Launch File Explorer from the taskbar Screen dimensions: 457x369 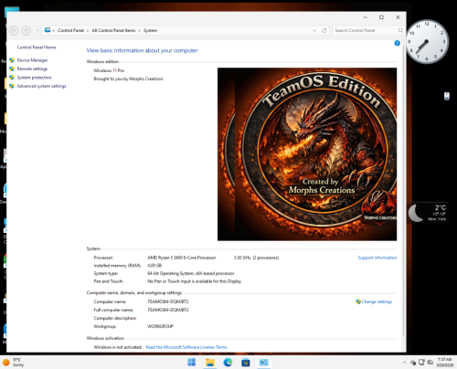click(210, 363)
